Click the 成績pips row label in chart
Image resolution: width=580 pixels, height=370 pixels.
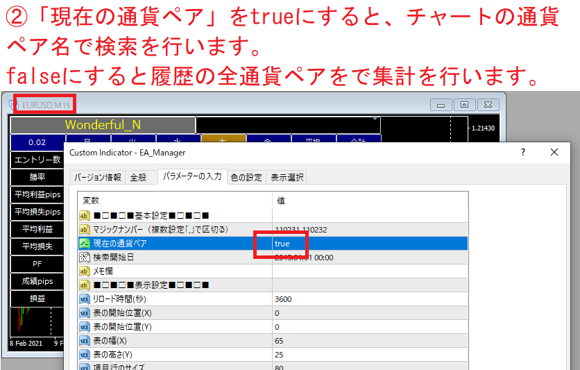pyautogui.click(x=37, y=282)
